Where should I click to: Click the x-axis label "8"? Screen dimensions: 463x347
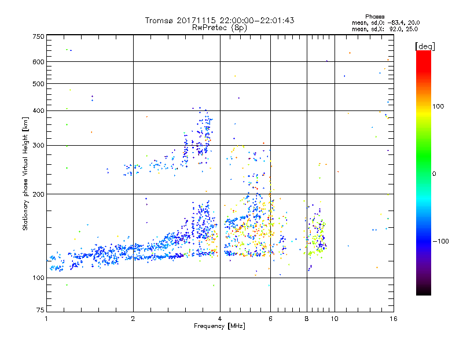tap(307, 319)
